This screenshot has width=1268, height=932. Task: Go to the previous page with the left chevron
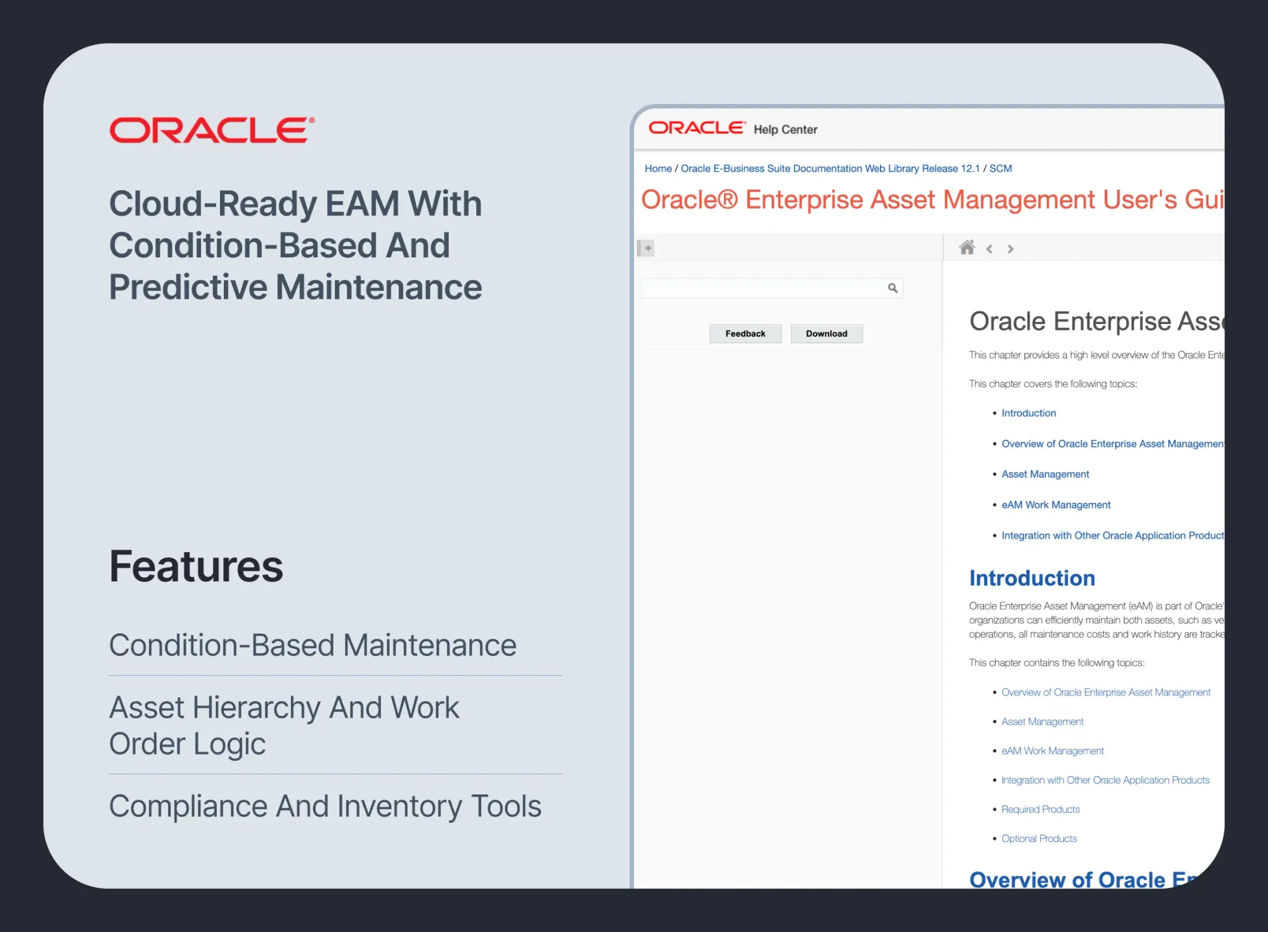click(989, 249)
